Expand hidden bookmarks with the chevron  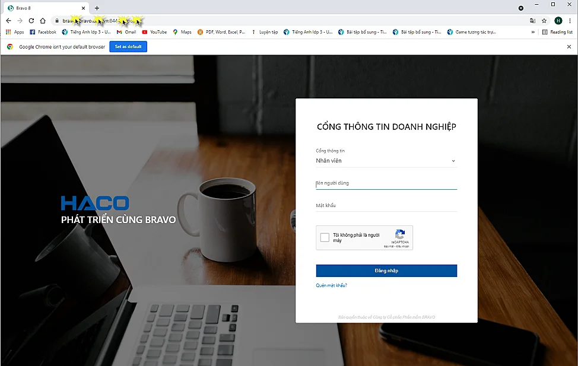click(x=533, y=32)
